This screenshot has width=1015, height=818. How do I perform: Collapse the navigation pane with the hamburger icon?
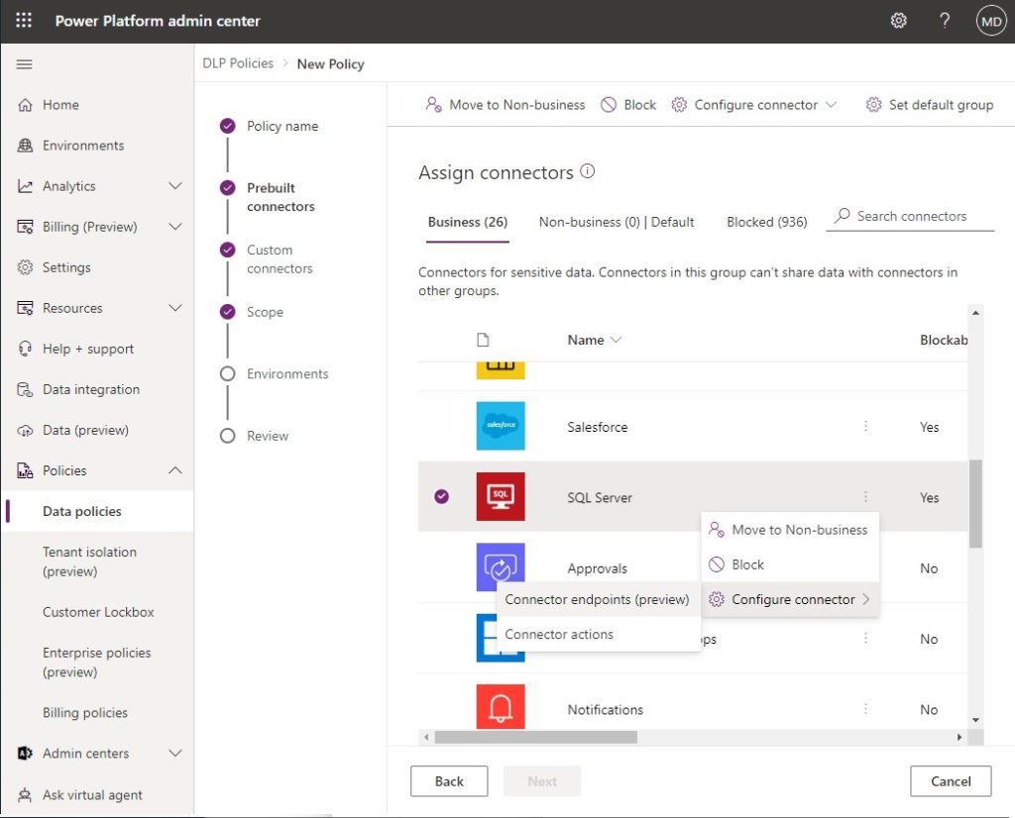point(24,63)
